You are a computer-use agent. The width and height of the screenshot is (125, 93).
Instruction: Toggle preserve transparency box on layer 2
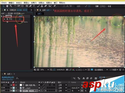[x=69, y=88]
